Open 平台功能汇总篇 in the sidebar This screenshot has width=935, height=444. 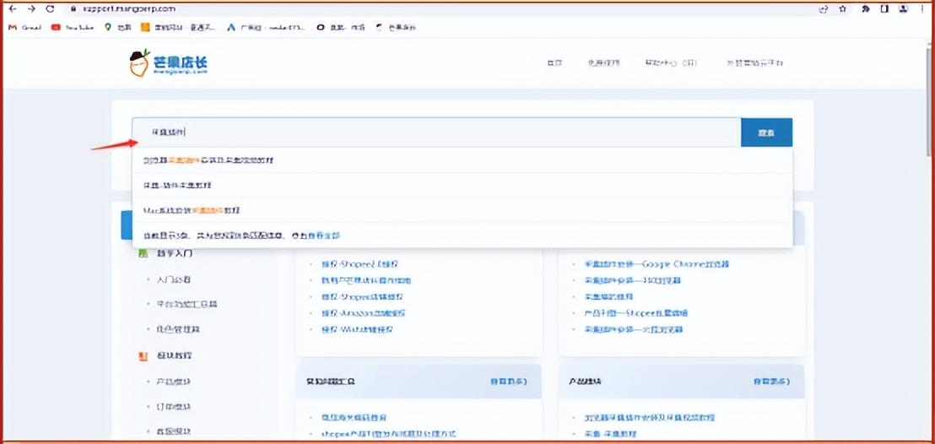point(186,305)
